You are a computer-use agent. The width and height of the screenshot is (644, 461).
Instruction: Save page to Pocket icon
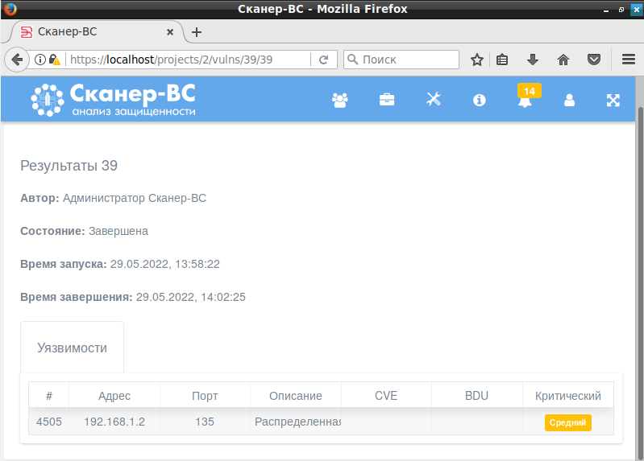(x=594, y=60)
